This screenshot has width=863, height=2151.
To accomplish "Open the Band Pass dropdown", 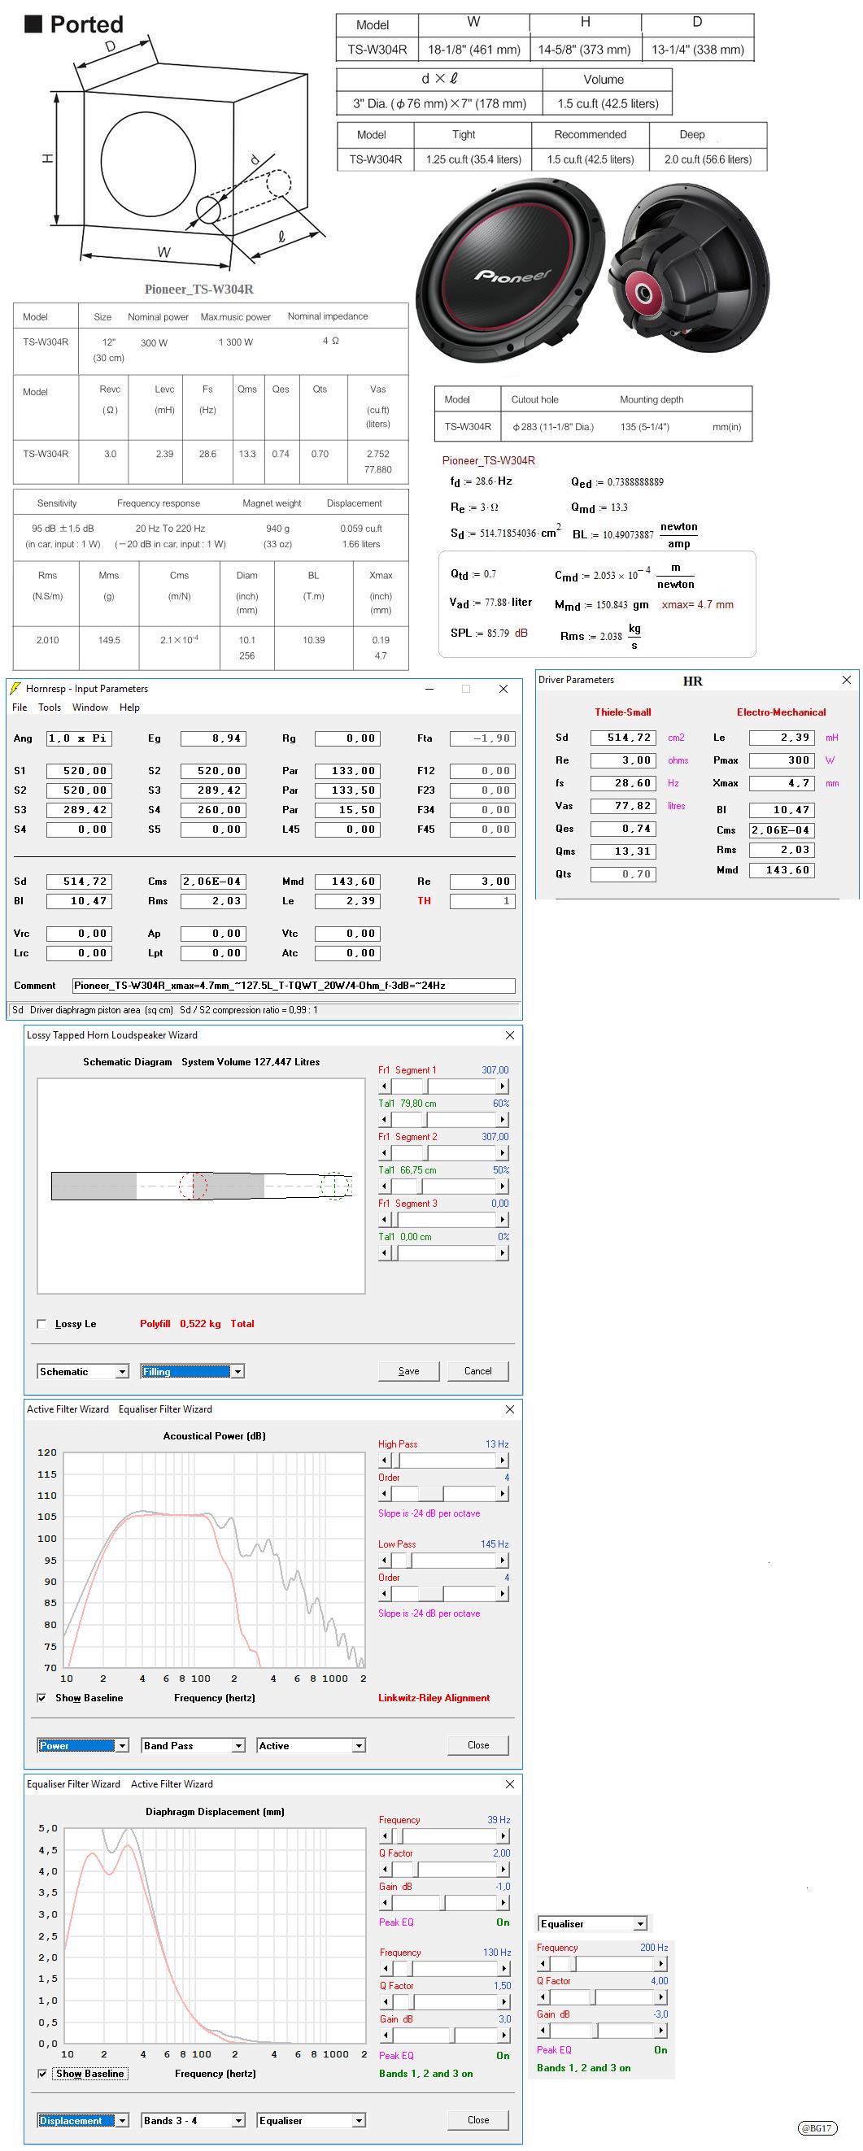I will [x=238, y=1745].
